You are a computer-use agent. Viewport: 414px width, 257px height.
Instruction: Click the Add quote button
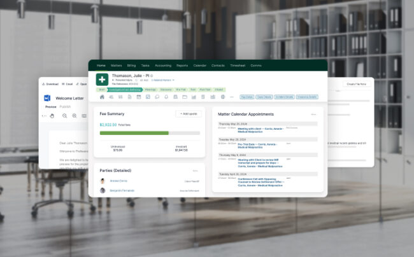point(189,113)
